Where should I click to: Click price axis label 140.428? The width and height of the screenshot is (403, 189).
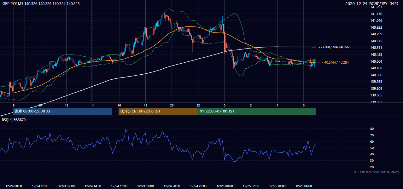376,54
